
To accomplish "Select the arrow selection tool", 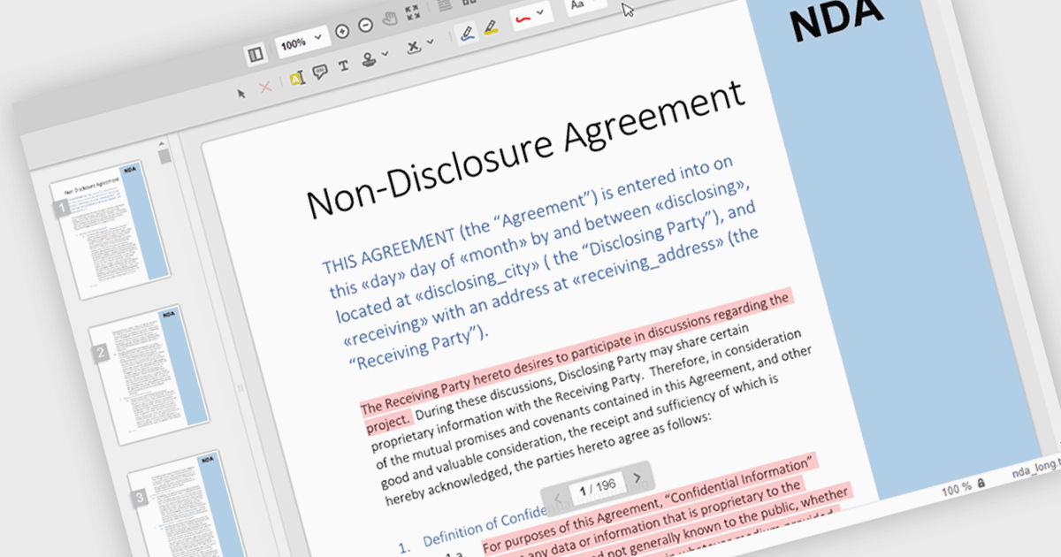I will point(241,94).
